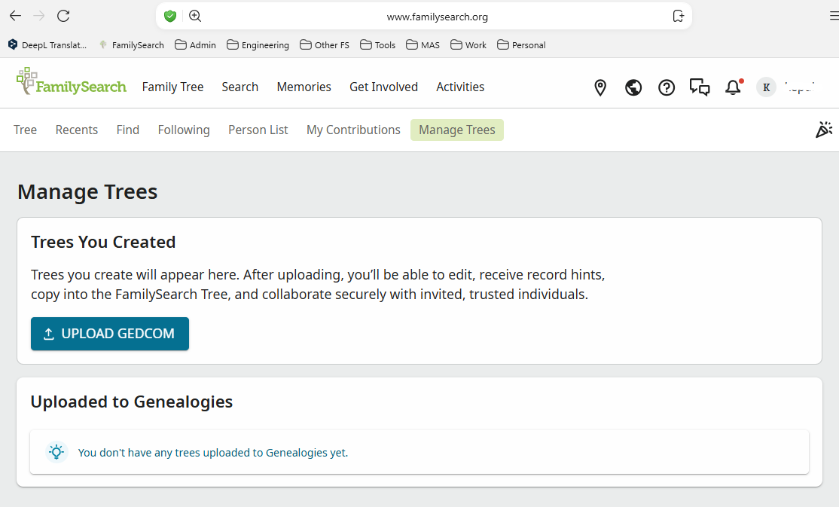Expand the Admin bookmarks folder

195,45
